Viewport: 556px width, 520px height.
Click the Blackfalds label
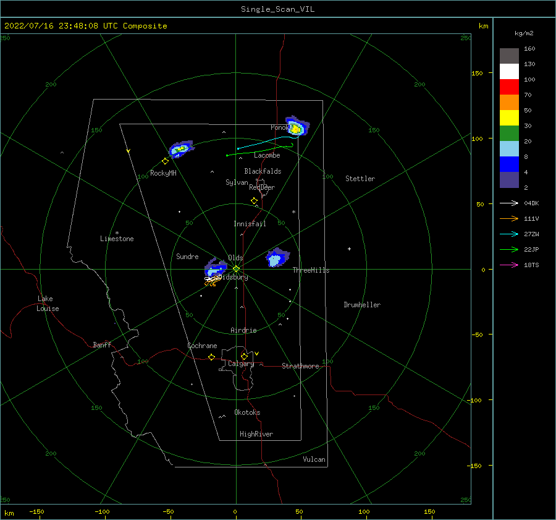[263, 171]
